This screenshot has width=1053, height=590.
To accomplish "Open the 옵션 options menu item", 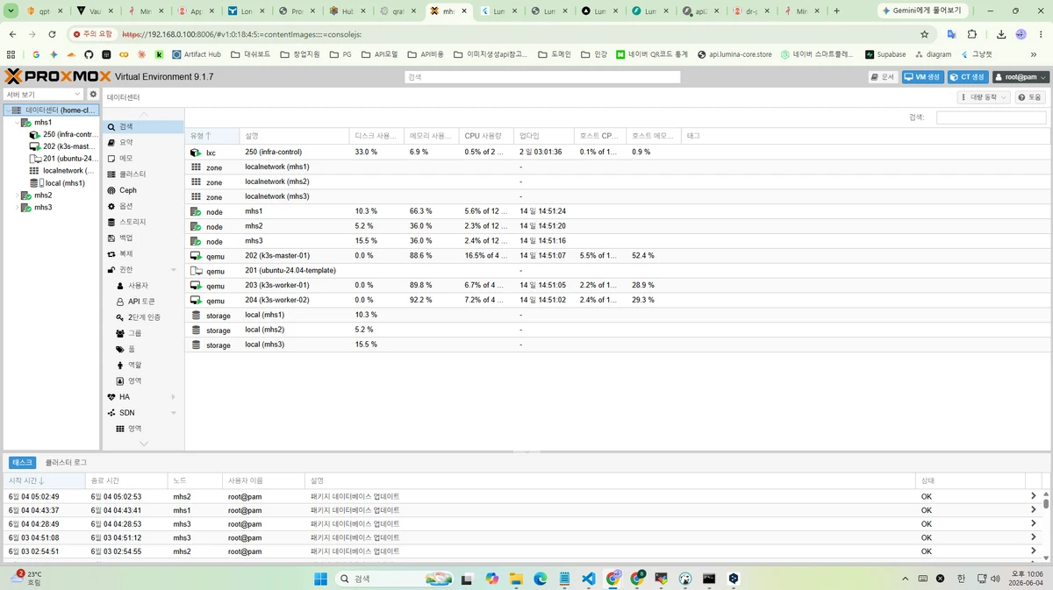I will tap(143, 206).
